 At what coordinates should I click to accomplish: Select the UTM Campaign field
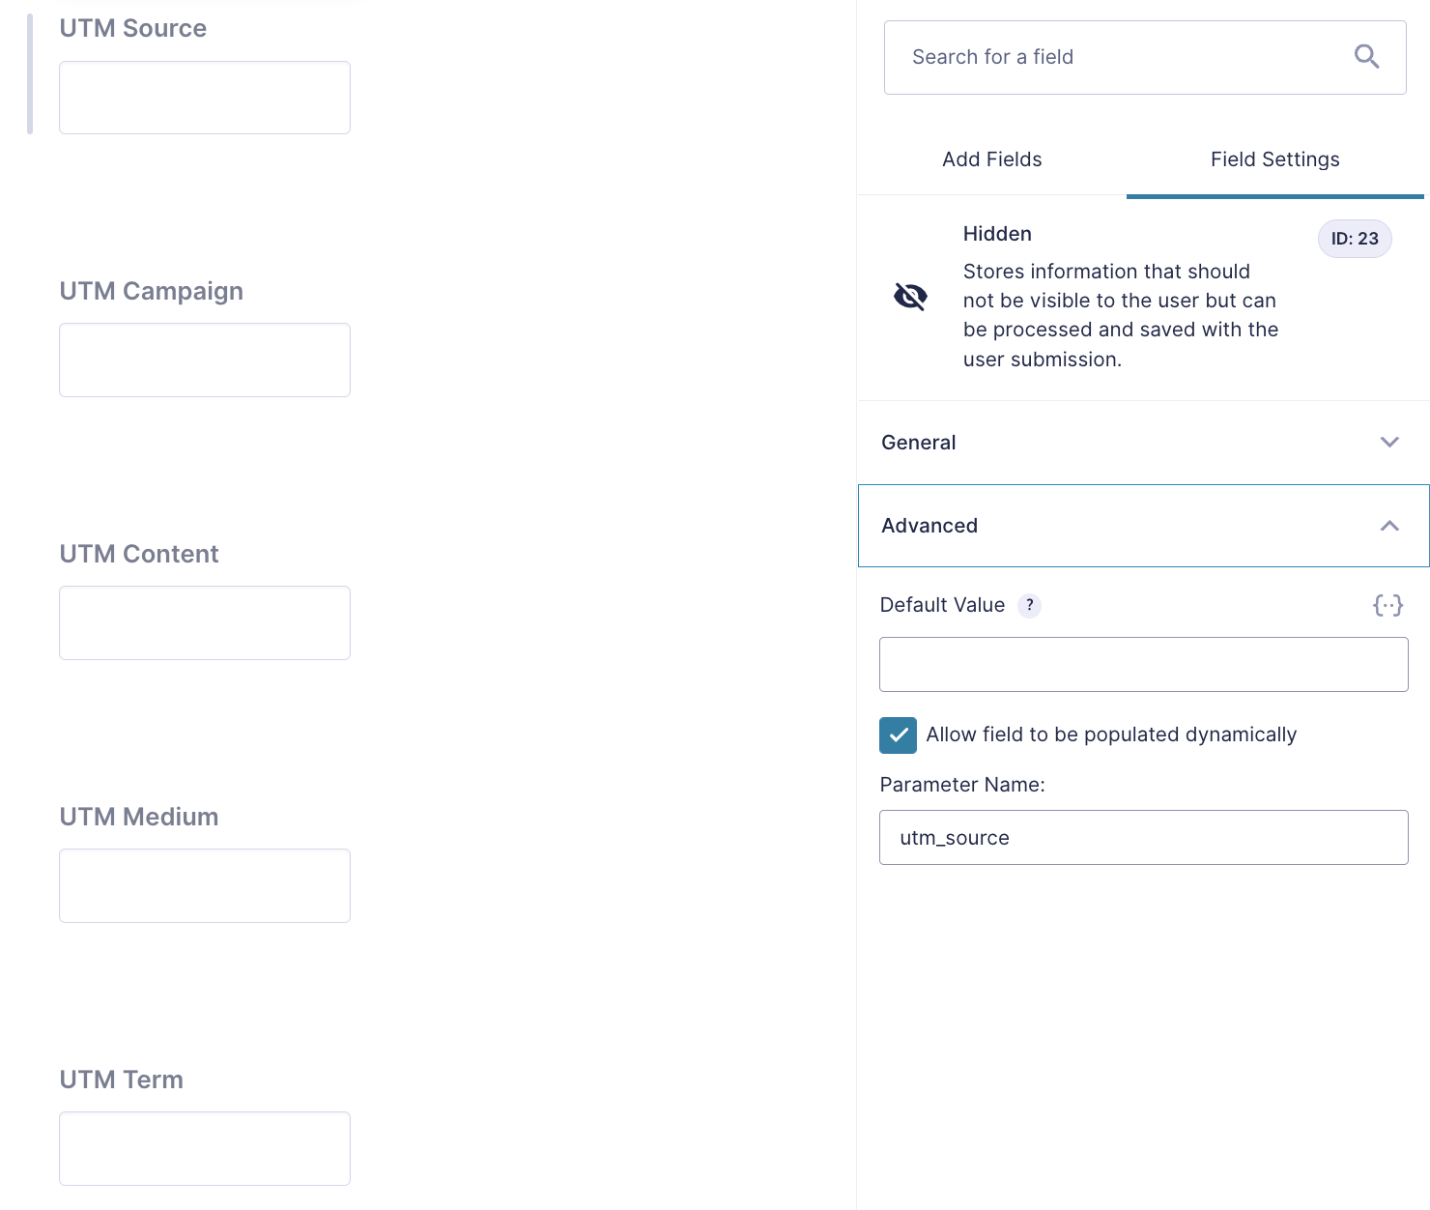[151, 291]
